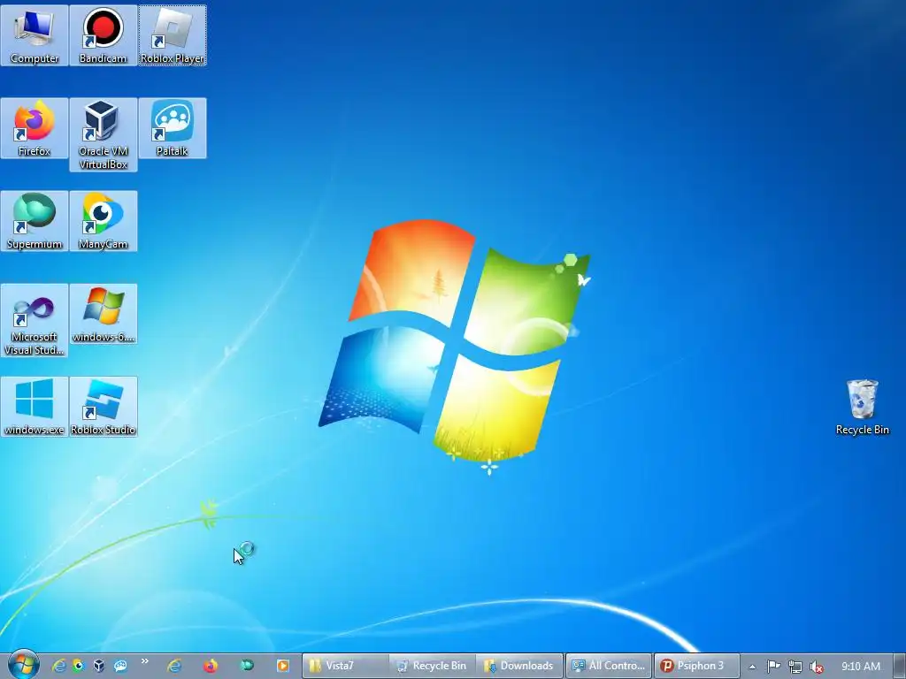Select the Paltalk desktop shortcut
Viewport: 906px width, 679px height.
[173, 128]
